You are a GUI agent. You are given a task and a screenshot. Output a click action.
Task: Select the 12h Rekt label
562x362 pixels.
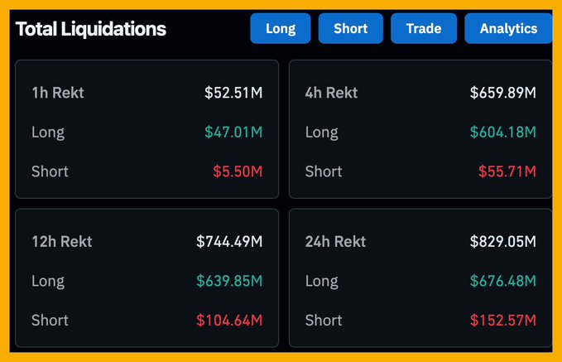[x=62, y=242]
